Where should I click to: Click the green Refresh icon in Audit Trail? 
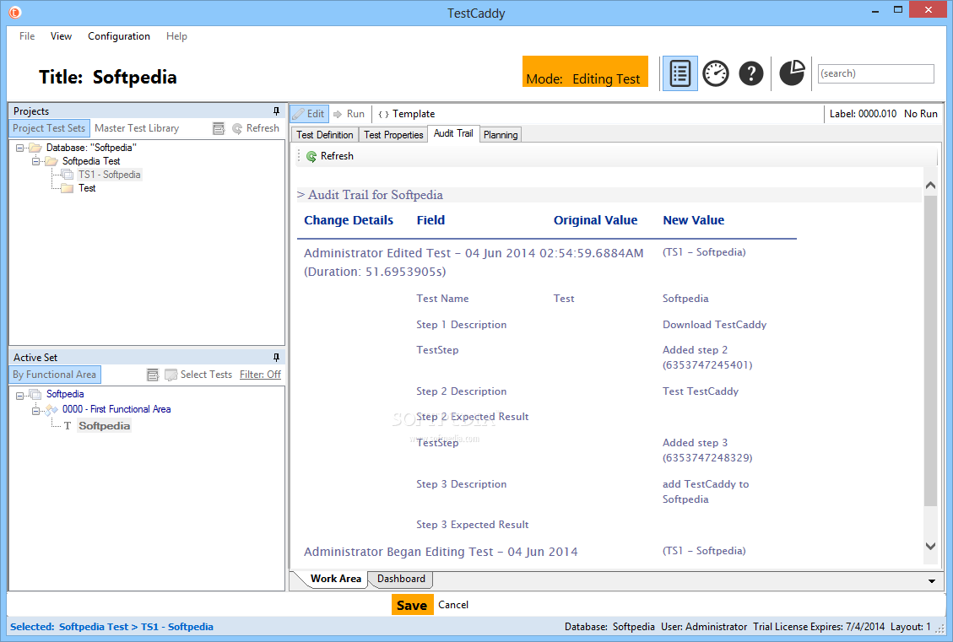pyautogui.click(x=311, y=156)
